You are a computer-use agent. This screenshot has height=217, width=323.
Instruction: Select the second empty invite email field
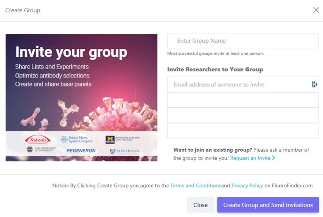tap(243, 100)
